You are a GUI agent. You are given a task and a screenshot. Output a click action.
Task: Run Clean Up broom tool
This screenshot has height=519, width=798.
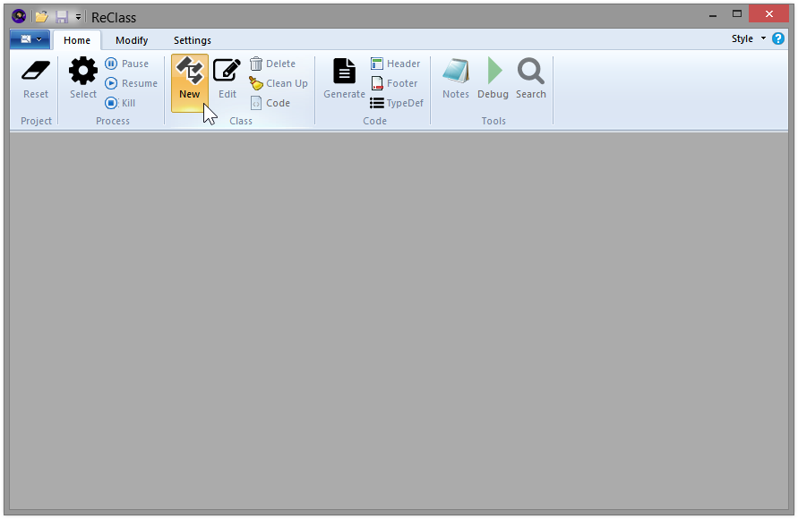pos(279,83)
